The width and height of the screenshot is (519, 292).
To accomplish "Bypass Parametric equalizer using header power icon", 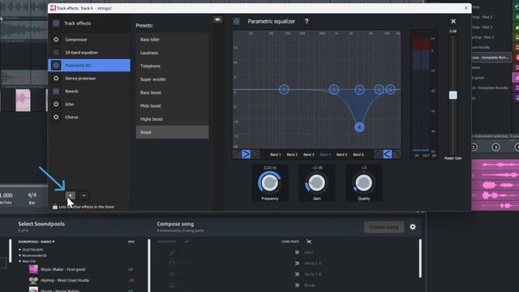I will click(236, 22).
